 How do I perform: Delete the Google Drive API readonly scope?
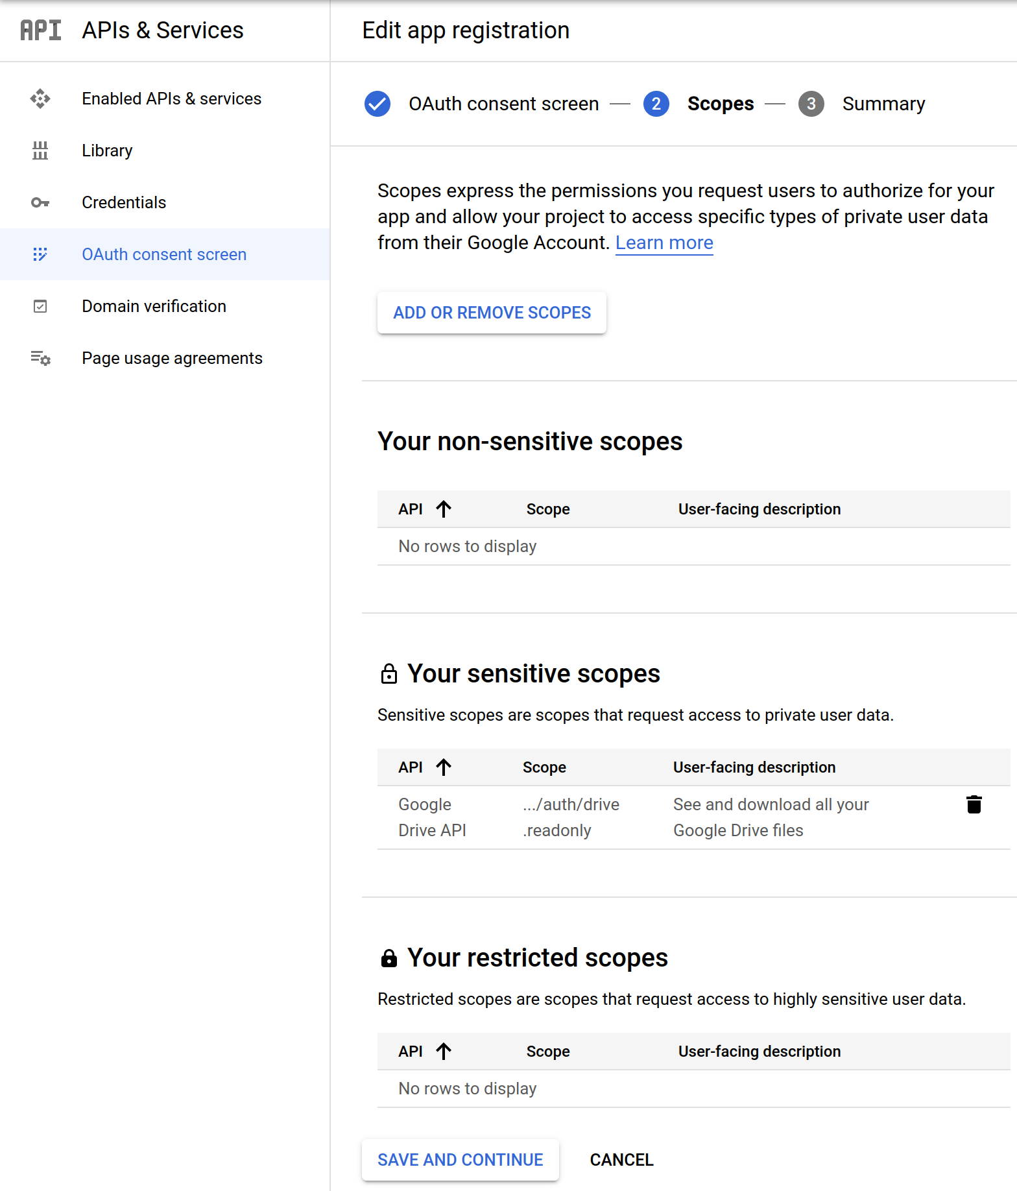[x=974, y=804]
